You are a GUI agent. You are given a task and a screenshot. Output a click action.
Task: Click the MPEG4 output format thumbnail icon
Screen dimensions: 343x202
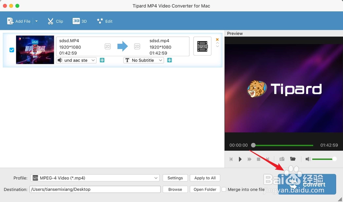[202, 47]
